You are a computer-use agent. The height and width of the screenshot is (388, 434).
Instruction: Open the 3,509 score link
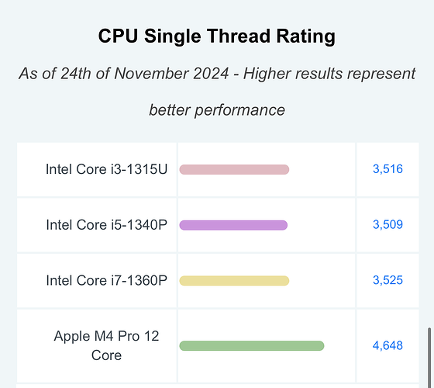(387, 224)
